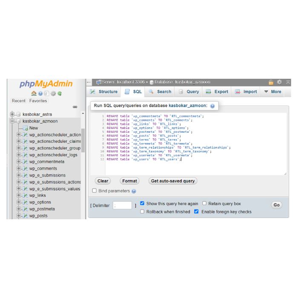Click into the Delimiter input field
Screen dimensions: 298x298
click(x=123, y=206)
